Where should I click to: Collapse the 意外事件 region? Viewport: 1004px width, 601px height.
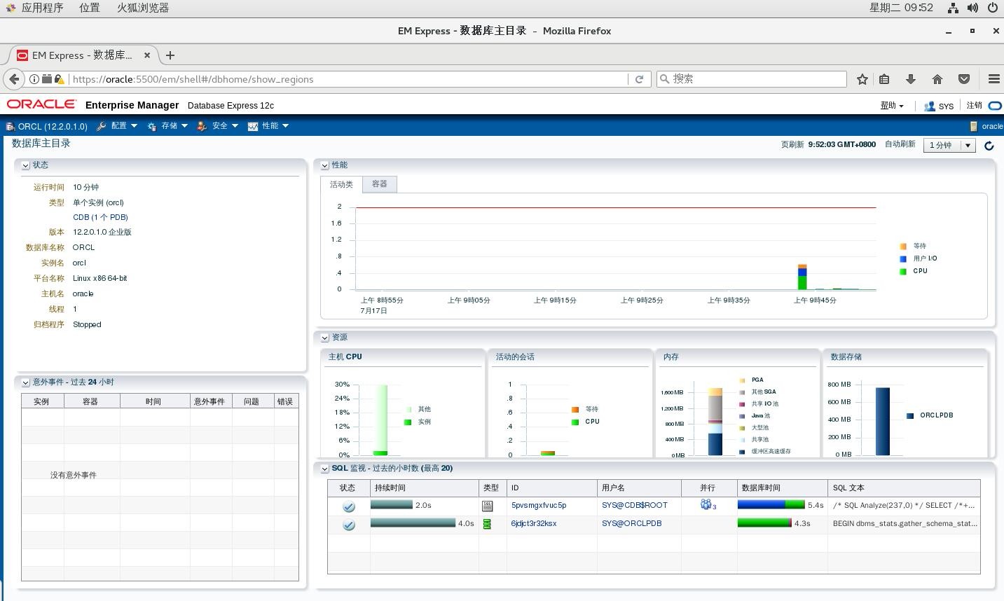tap(25, 382)
